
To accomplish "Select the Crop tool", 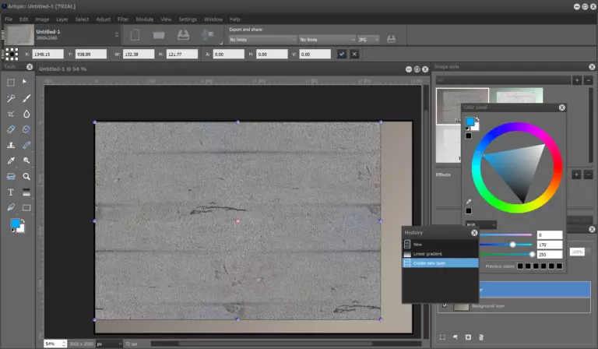I will click(x=11, y=114).
